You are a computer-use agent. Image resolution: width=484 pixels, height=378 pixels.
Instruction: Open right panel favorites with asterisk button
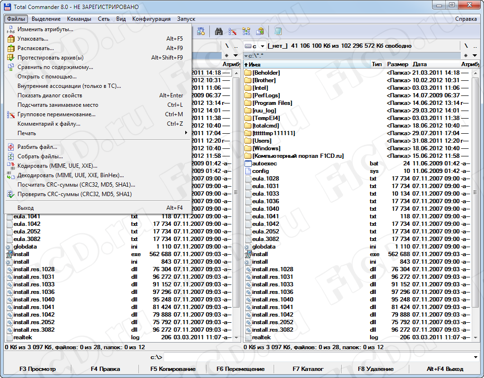point(466,56)
